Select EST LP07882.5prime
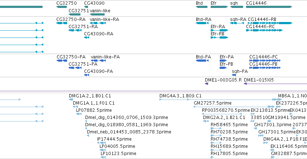The width and height of the screenshot is (307, 159). click(79, 114)
